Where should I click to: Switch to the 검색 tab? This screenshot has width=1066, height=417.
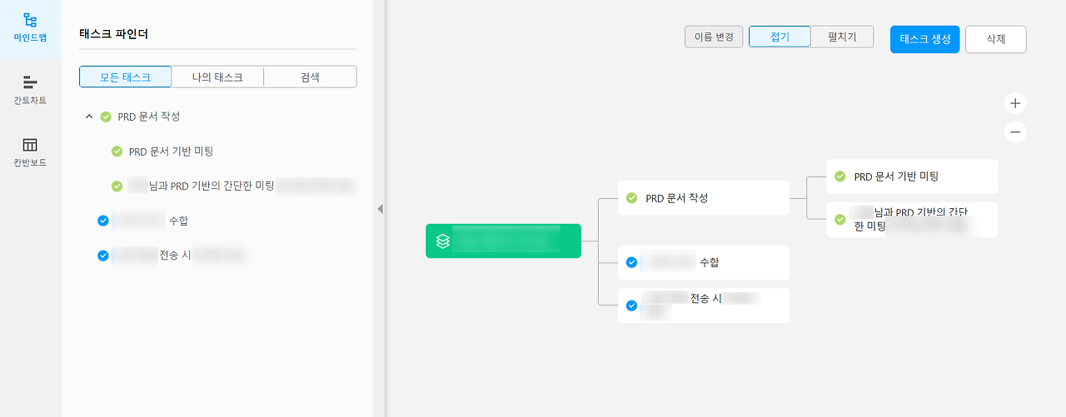coord(310,77)
